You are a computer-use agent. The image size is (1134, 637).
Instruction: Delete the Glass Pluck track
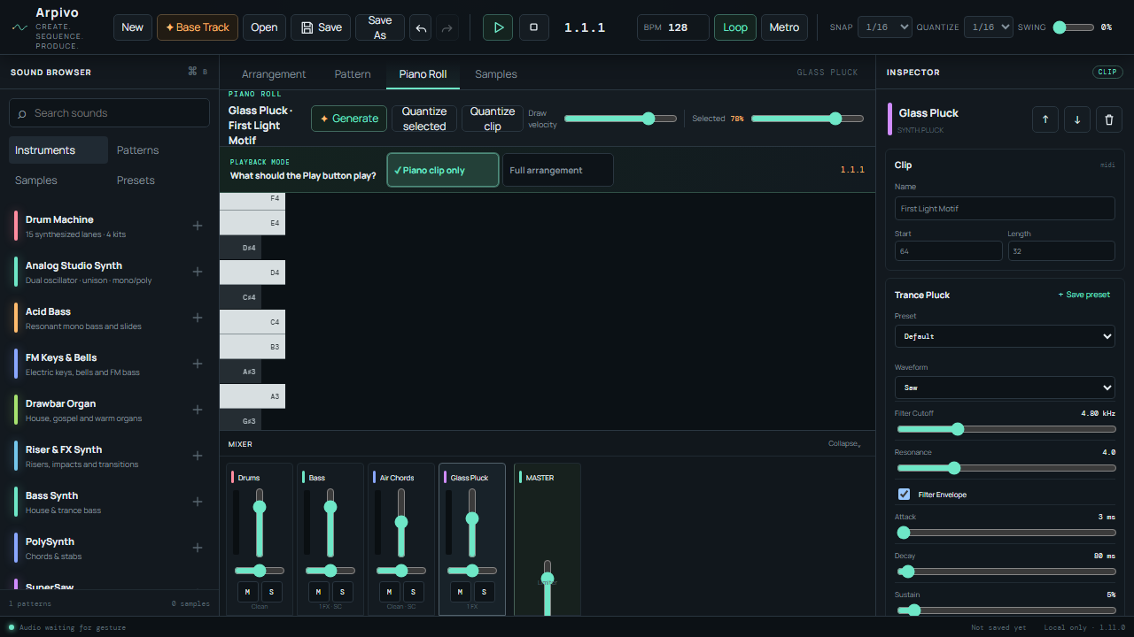pyautogui.click(x=1109, y=119)
